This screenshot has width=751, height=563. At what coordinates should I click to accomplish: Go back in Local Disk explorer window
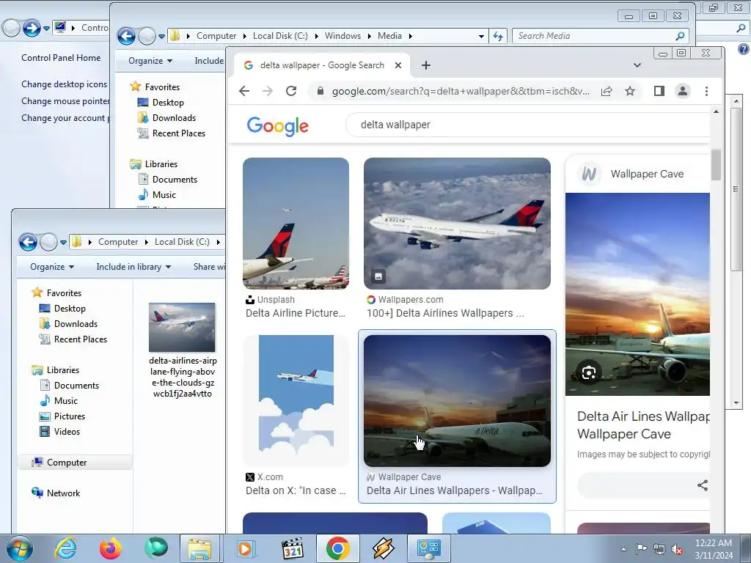point(28,242)
